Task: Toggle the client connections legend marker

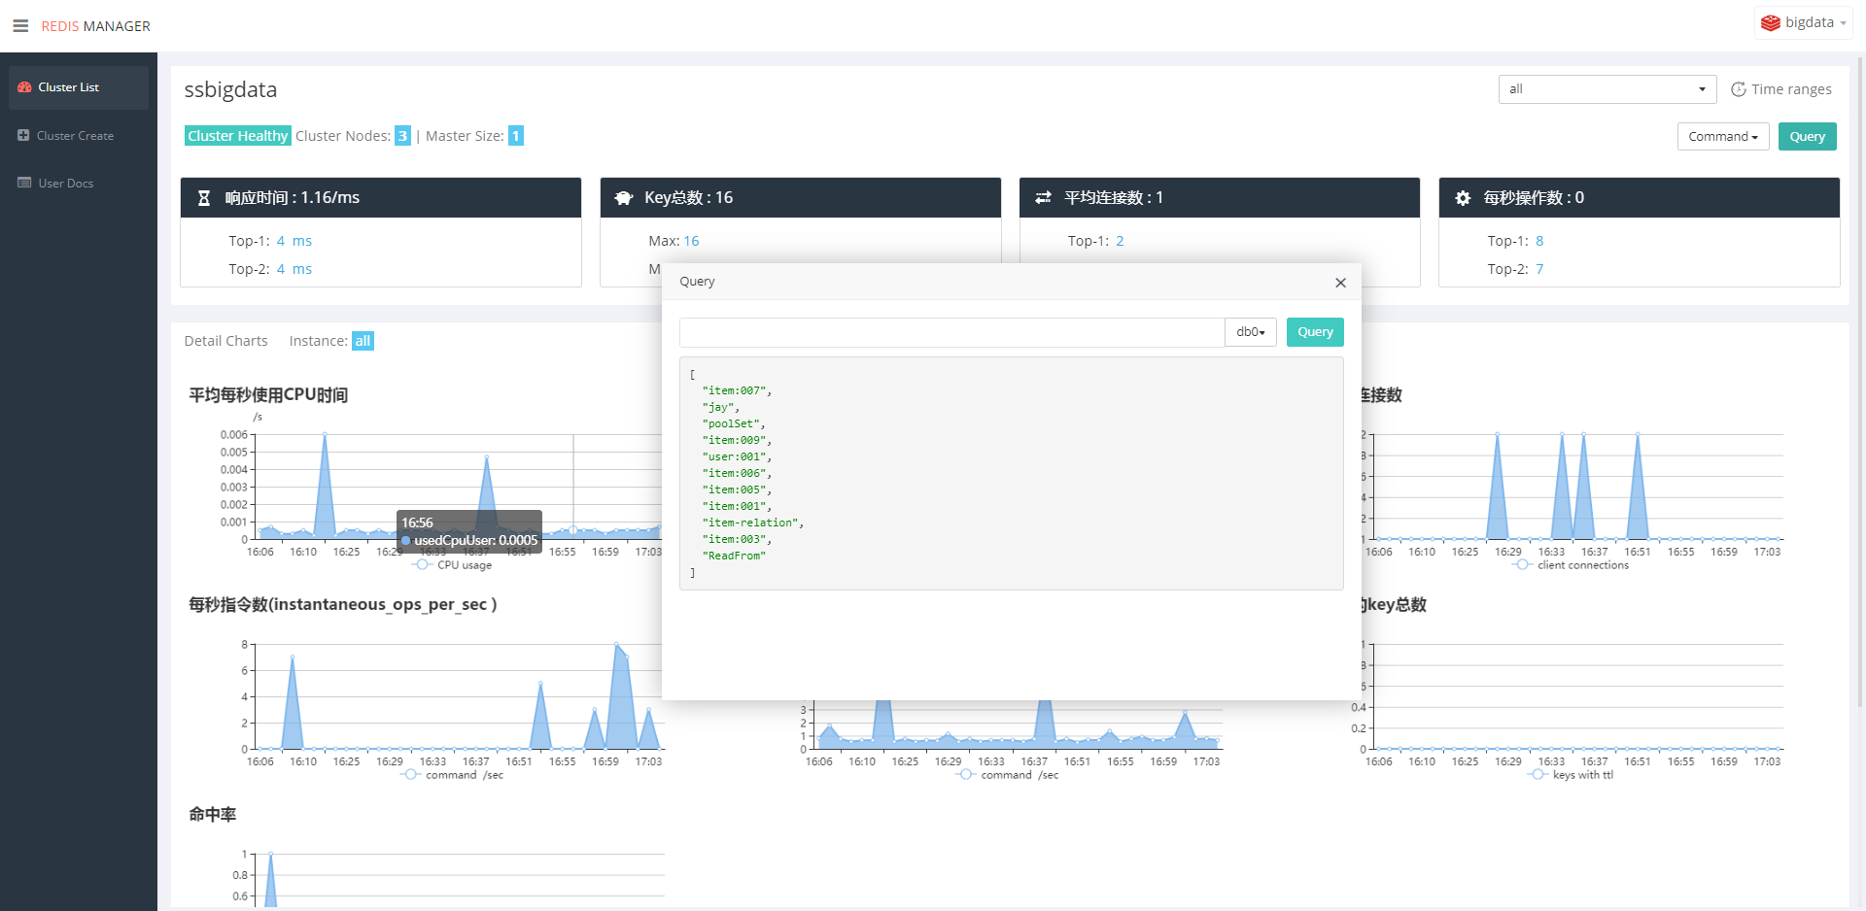Action: (1523, 565)
